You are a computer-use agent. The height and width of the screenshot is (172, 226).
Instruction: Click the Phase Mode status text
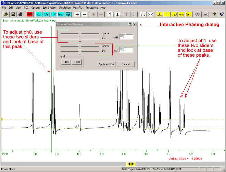[x=8, y=169]
